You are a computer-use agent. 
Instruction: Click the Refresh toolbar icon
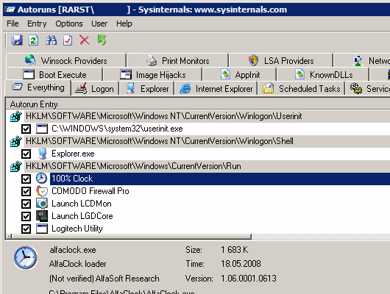(x=33, y=40)
